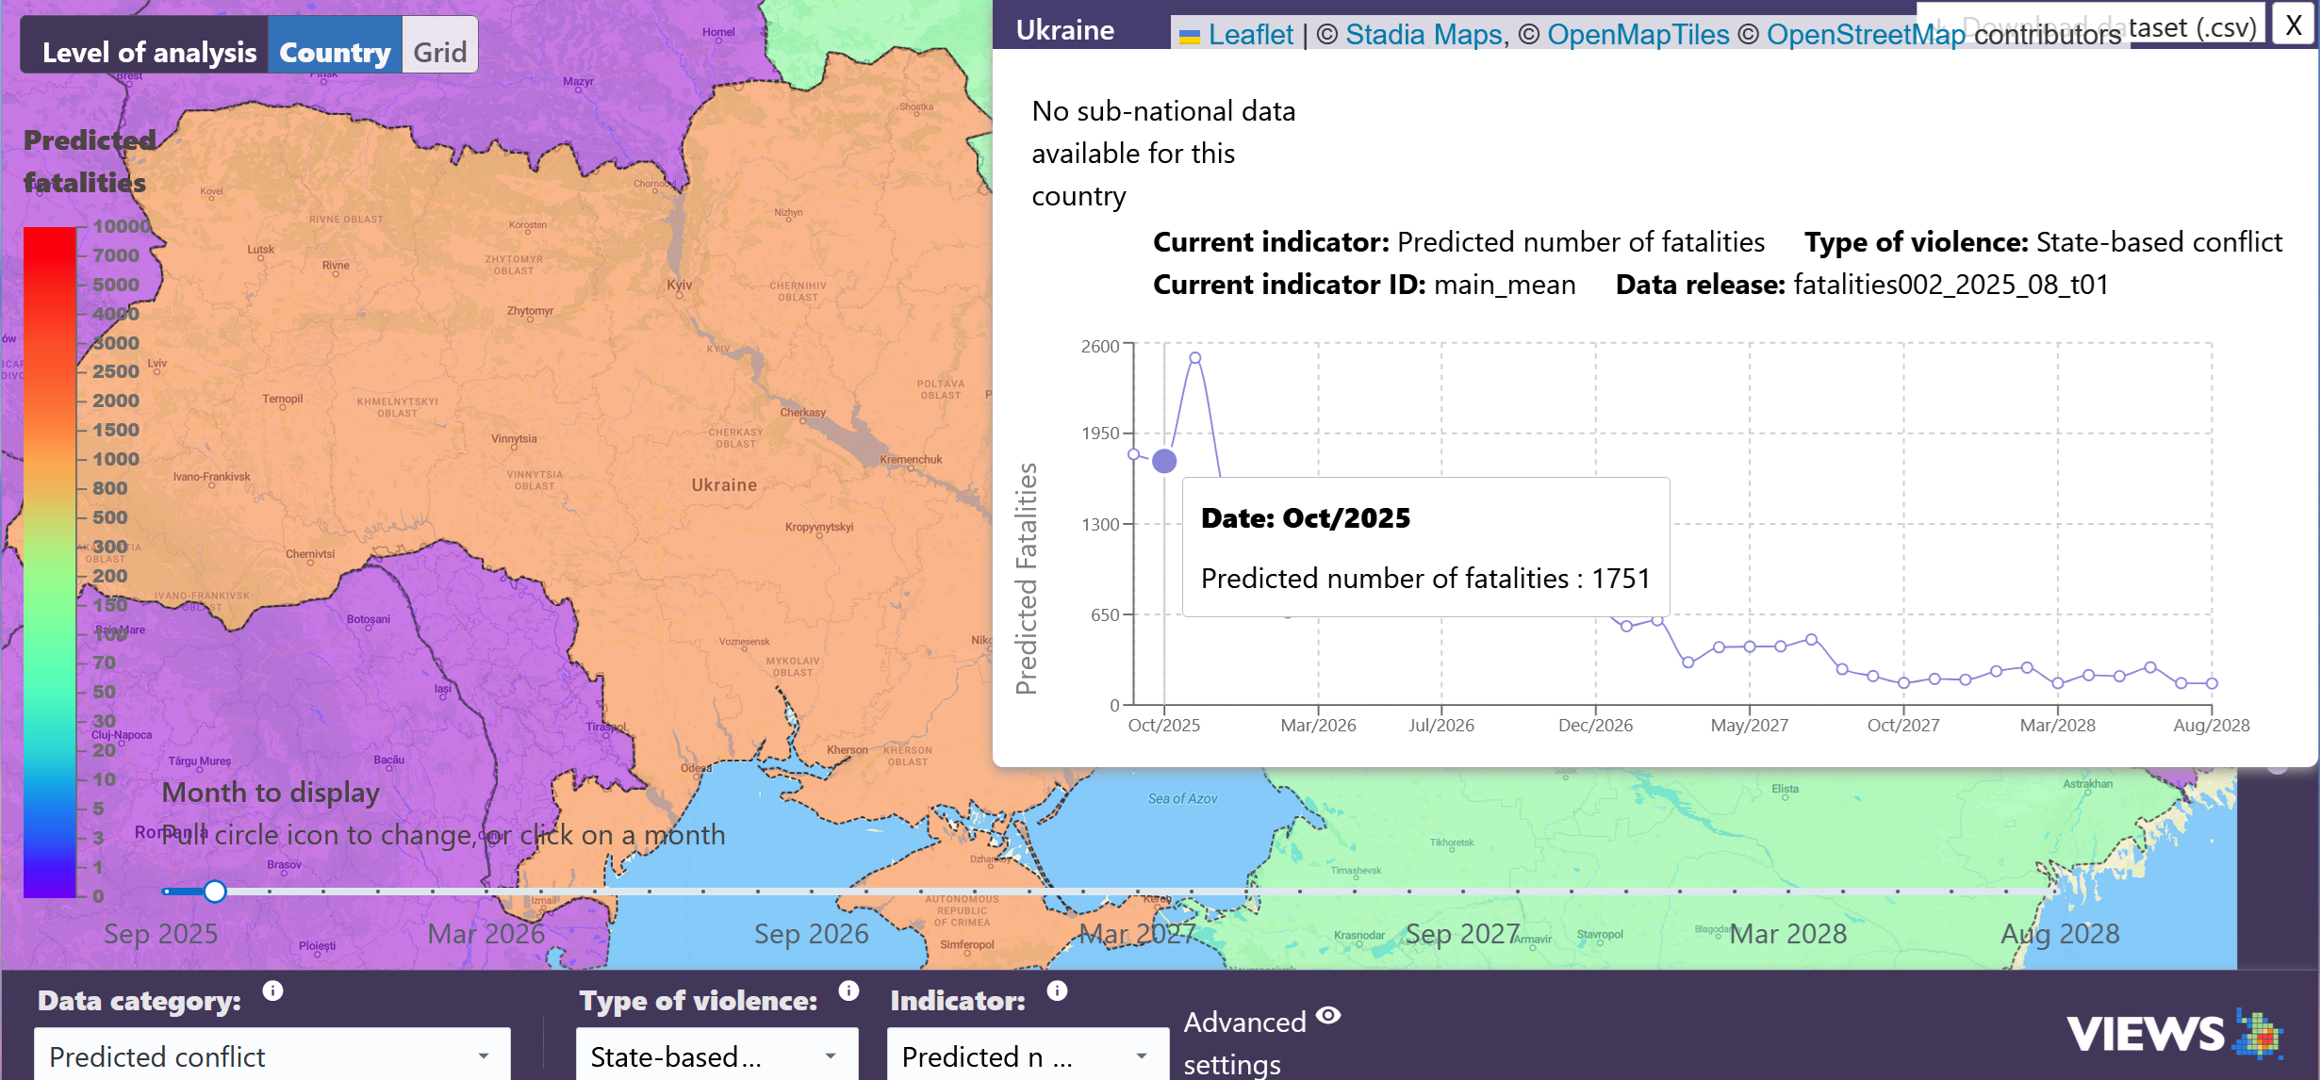This screenshot has width=2320, height=1080.
Task: Click the highlighted Oct/2025 chart data point
Action: 1164,461
